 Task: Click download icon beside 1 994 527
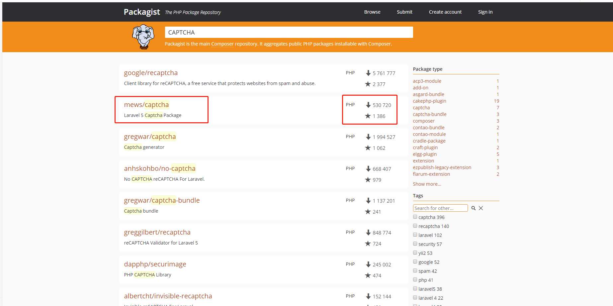tap(368, 137)
